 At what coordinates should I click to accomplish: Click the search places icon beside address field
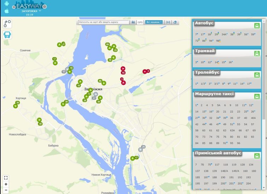pos(133,22)
